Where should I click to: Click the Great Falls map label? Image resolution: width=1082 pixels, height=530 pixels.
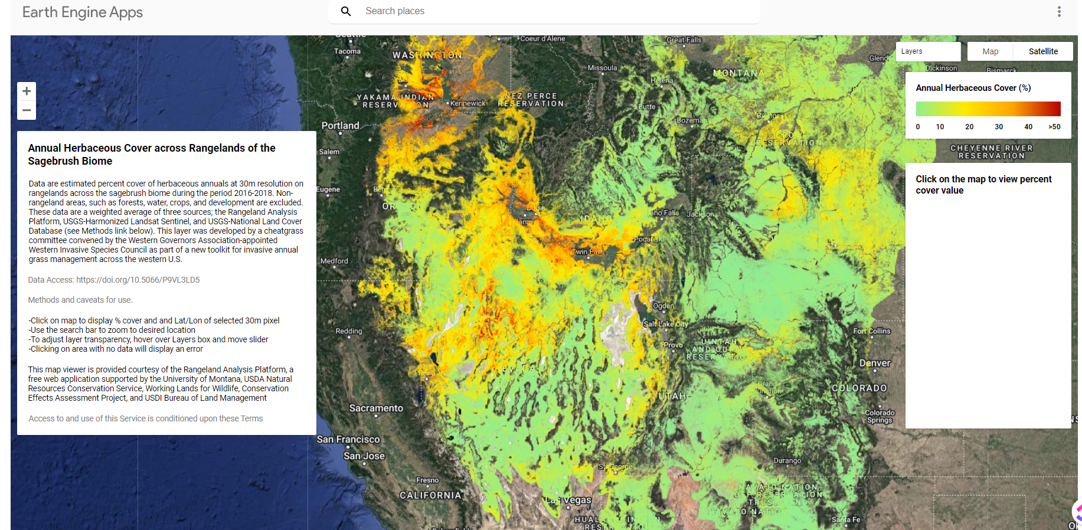point(684,40)
